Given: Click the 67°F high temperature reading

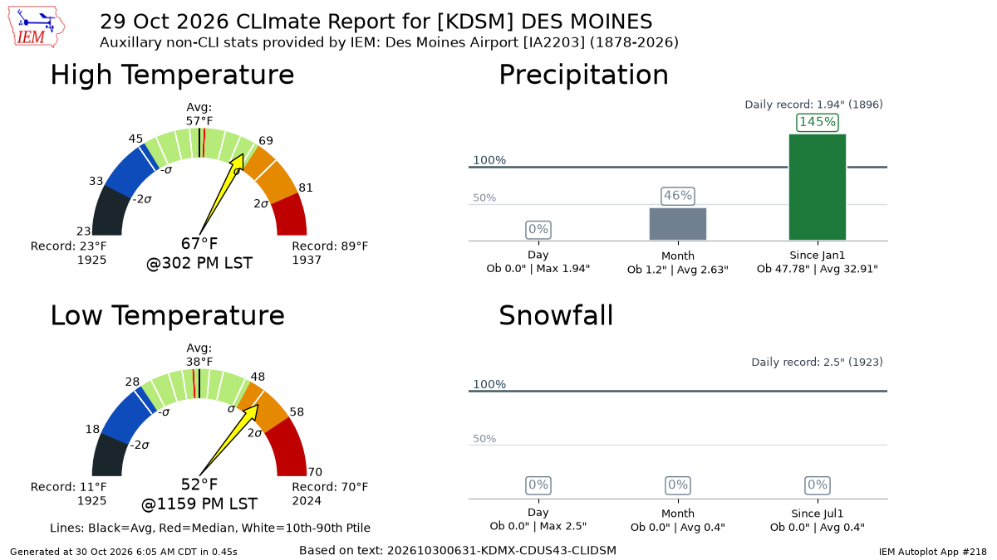Looking at the screenshot, I should click(199, 244).
